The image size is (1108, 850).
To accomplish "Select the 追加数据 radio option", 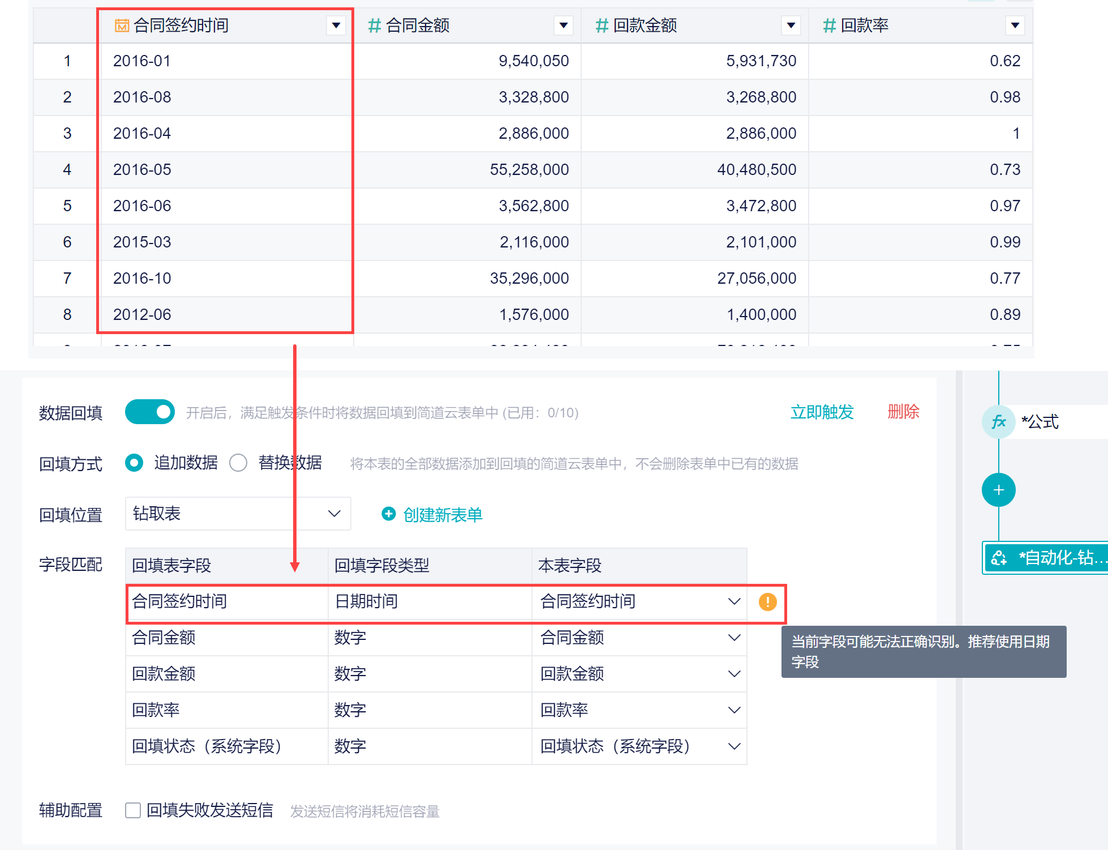I will click(134, 463).
